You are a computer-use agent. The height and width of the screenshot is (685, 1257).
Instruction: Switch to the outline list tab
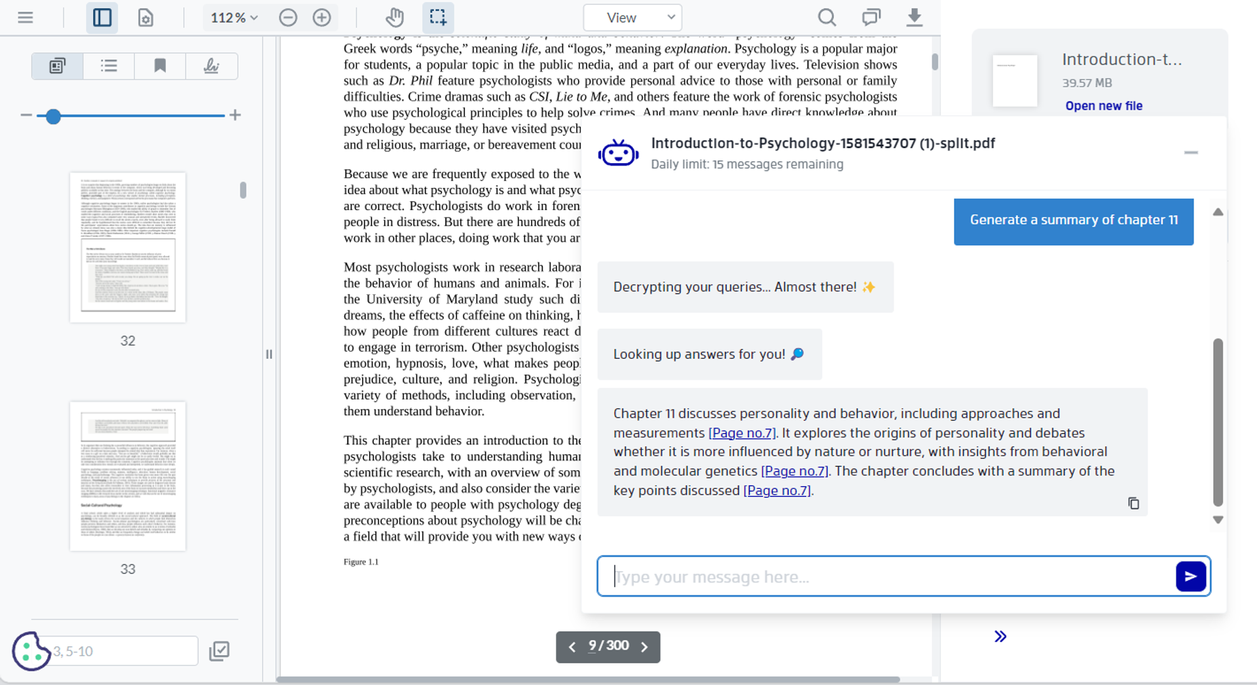point(109,66)
